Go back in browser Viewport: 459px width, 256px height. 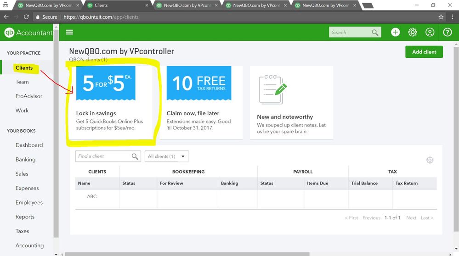tap(6, 17)
